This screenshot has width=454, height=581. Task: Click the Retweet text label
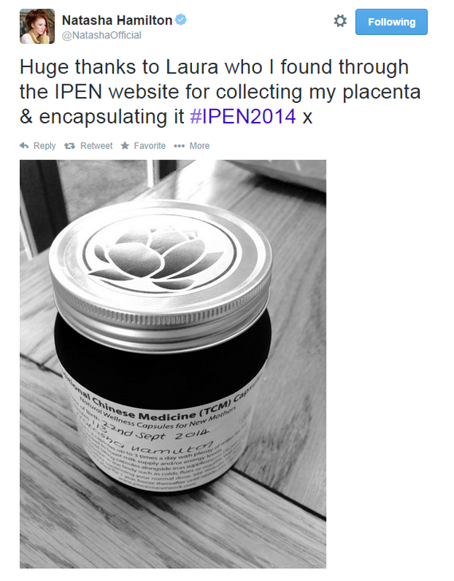pyautogui.click(x=96, y=146)
